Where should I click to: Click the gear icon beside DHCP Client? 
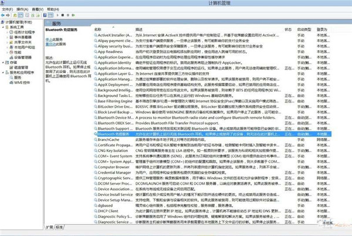[x=96, y=211]
